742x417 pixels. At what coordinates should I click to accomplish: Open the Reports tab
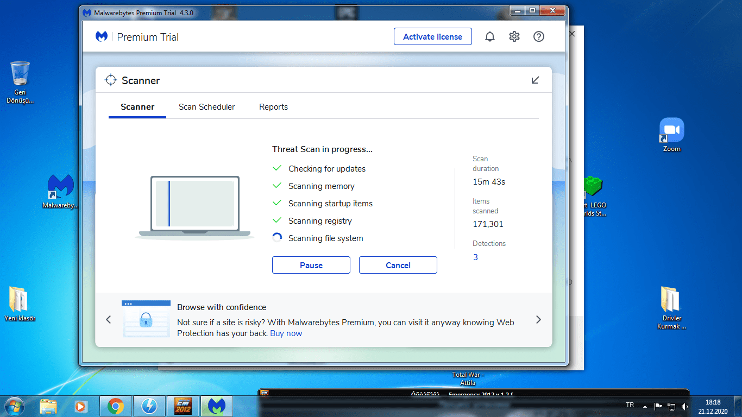pos(273,107)
